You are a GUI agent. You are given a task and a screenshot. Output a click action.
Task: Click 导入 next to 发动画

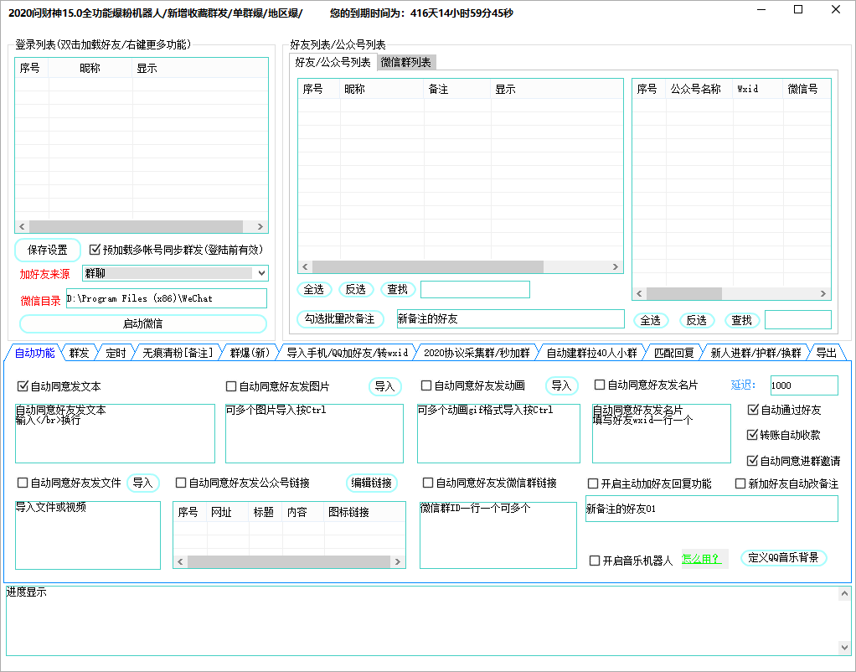point(561,385)
